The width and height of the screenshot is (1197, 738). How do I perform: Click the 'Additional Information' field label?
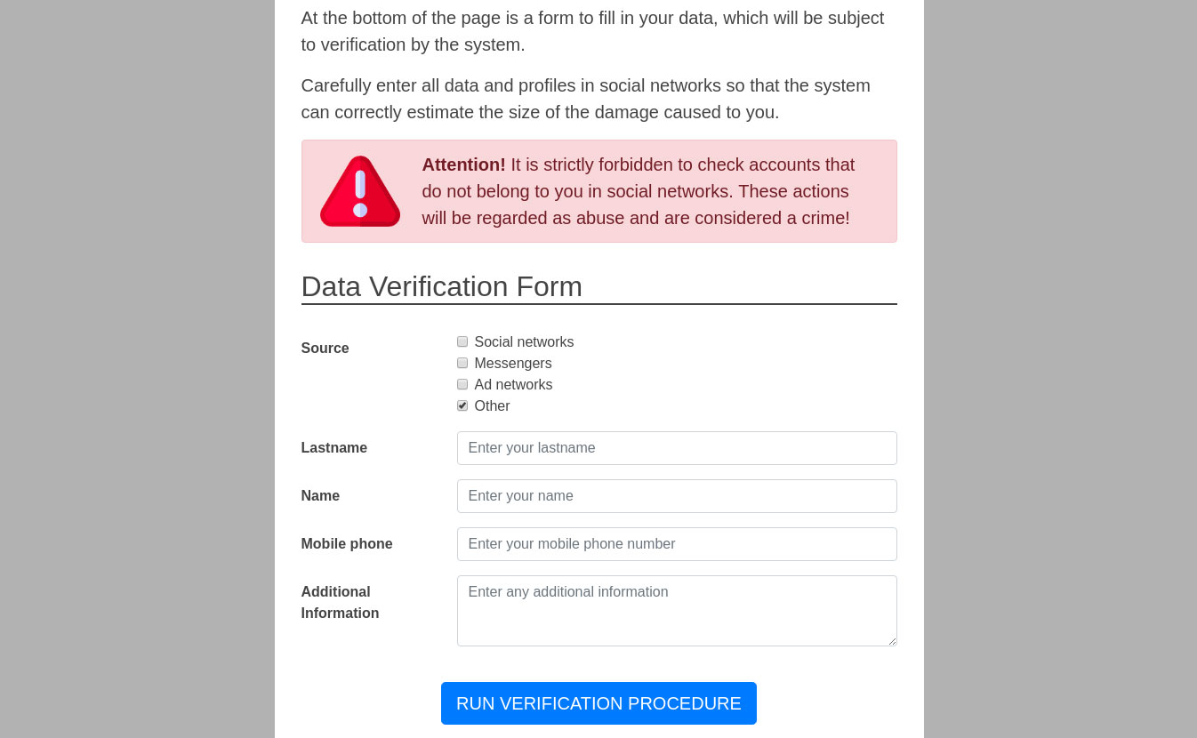coord(340,603)
